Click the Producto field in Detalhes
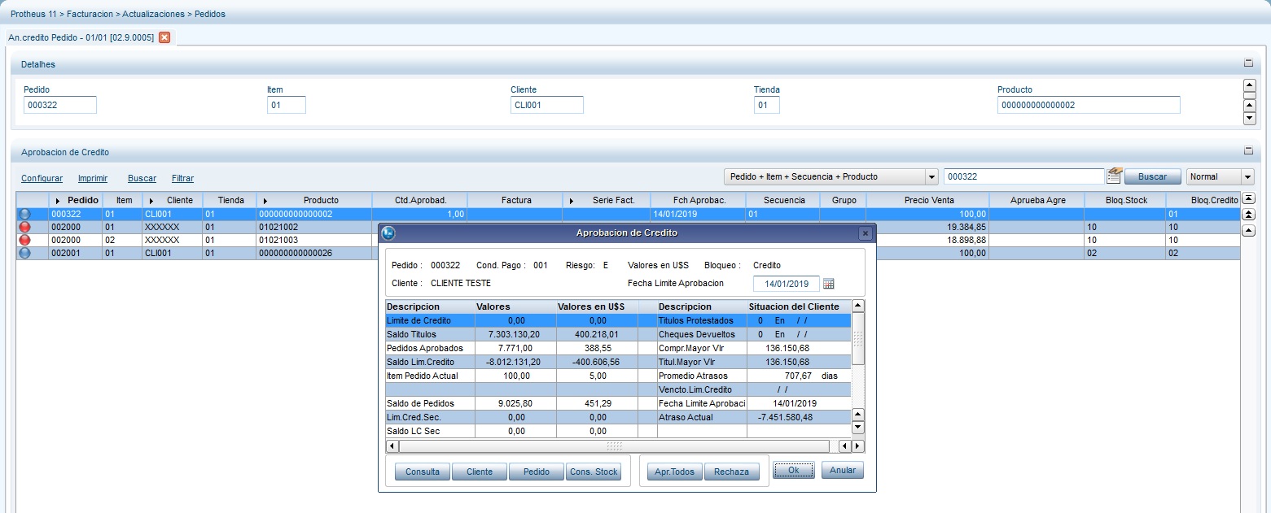Screen dimensions: 1271x513 (1089, 105)
